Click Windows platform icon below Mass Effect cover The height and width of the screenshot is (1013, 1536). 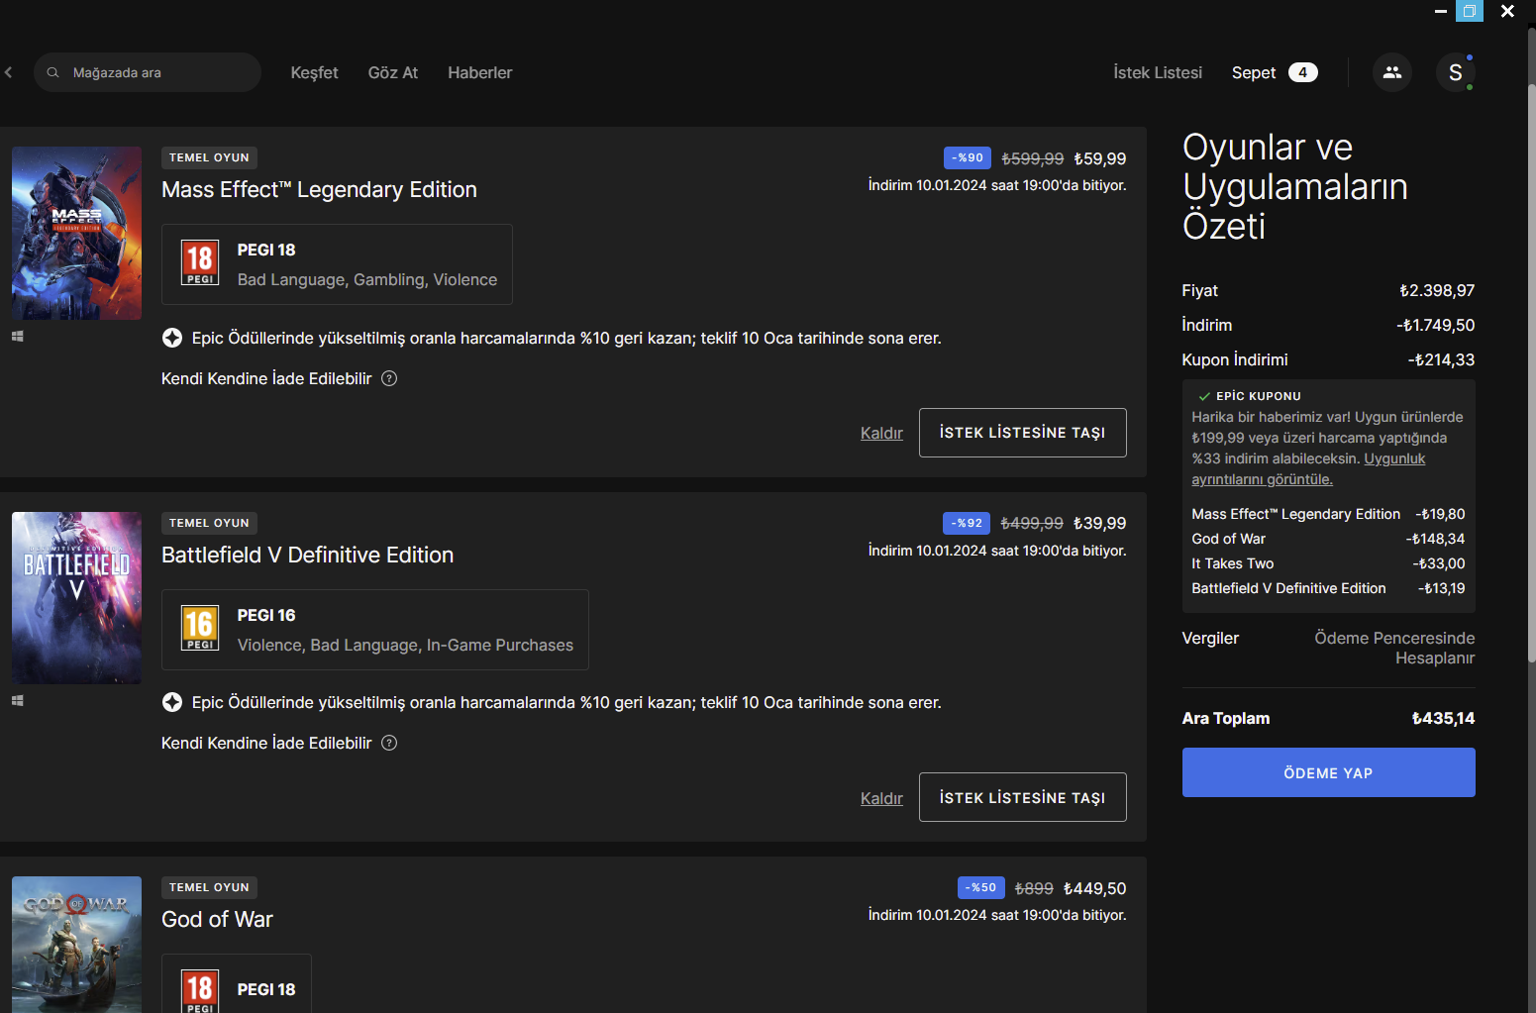tap(18, 337)
